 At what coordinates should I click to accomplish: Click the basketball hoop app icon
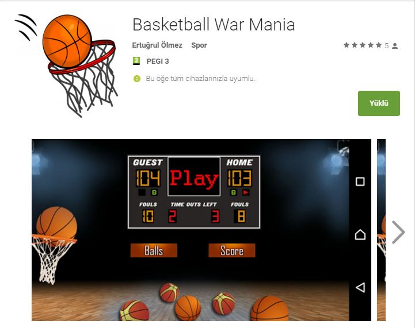[66, 66]
